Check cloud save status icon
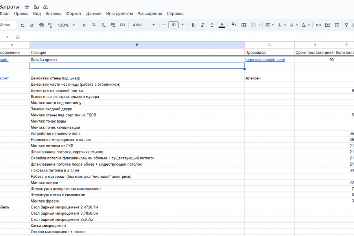The width and height of the screenshot is (354, 236). pos(46,7)
